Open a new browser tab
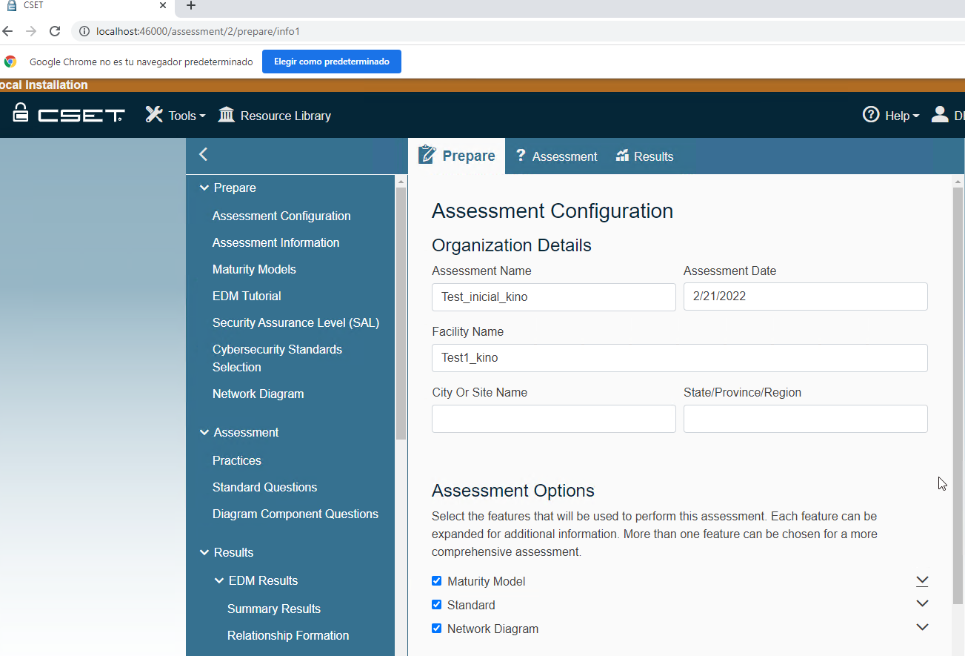Viewport: 965px width, 656px height. click(x=190, y=6)
